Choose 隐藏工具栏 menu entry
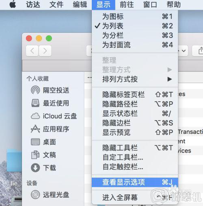Screen dimensions: 203x206 click(x=135, y=148)
